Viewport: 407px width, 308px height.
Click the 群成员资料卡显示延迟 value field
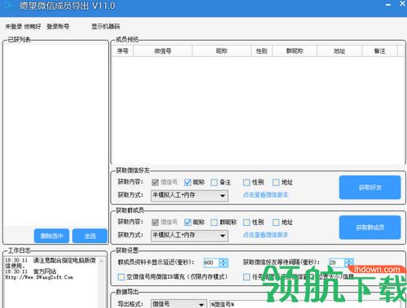pos(211,262)
